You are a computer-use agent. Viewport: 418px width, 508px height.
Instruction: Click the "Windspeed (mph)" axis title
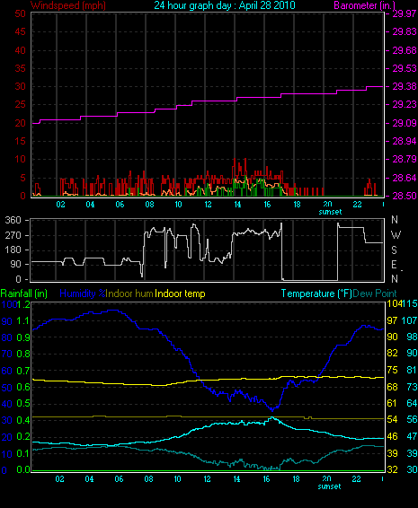click(x=68, y=5)
